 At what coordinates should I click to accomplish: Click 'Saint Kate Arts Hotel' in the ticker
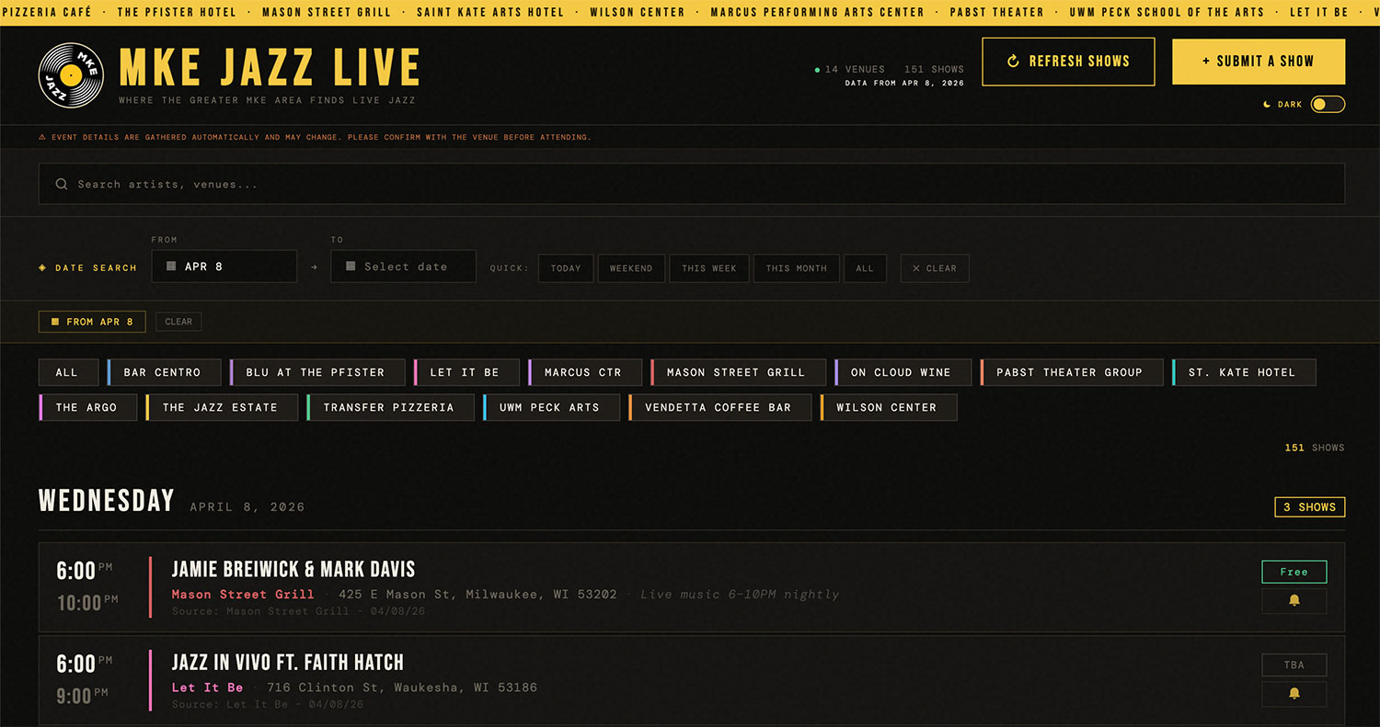click(x=490, y=12)
